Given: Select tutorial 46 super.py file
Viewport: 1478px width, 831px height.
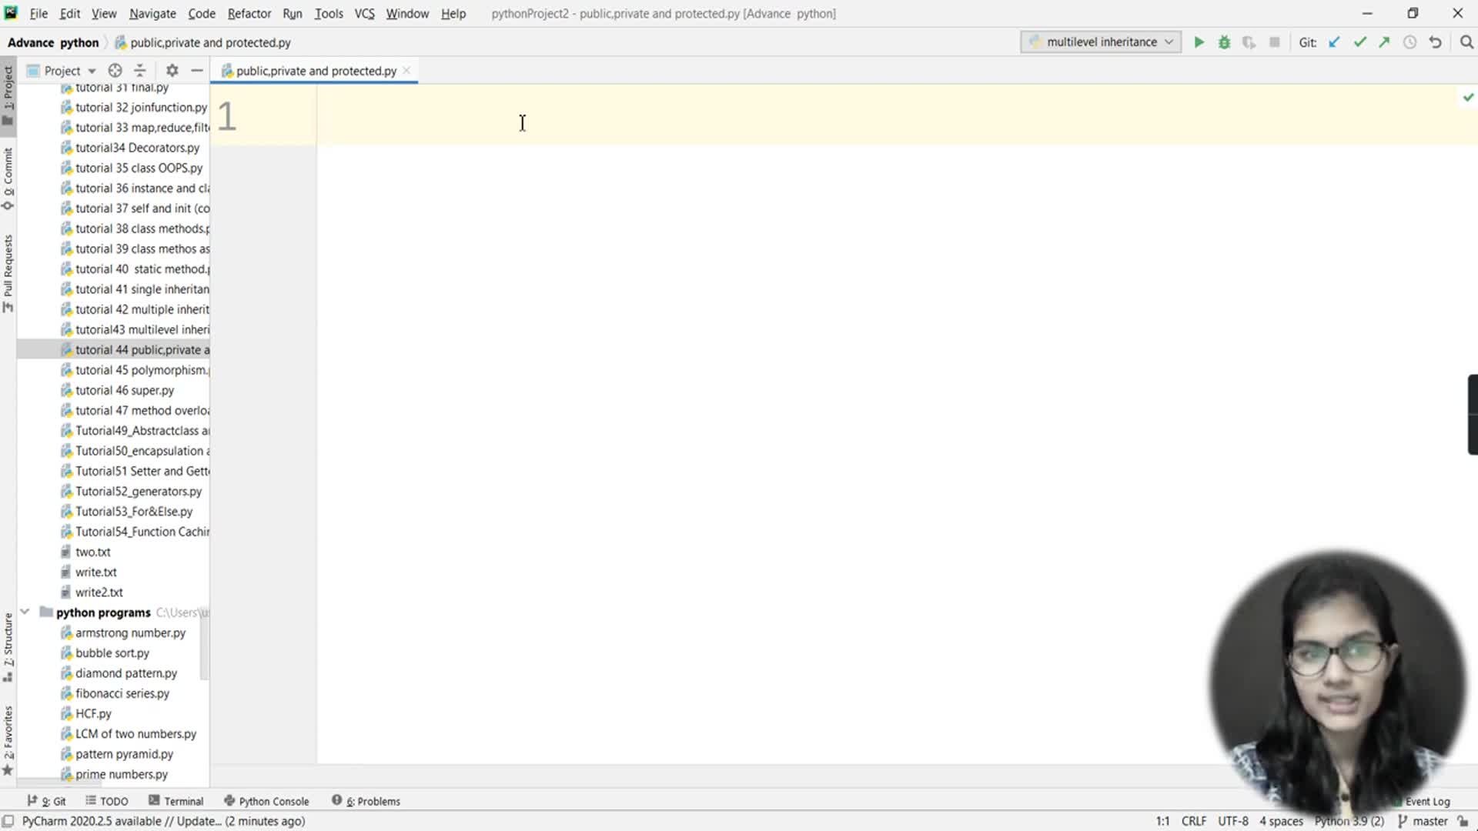Looking at the screenshot, I should pyautogui.click(x=118, y=390).
